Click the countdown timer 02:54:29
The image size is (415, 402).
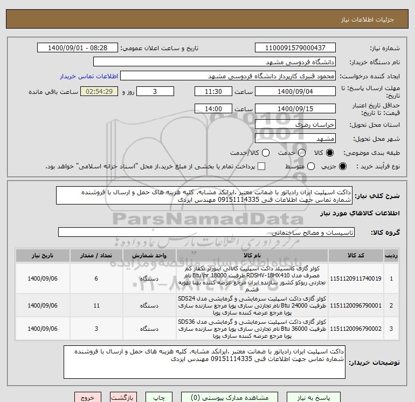99,91
